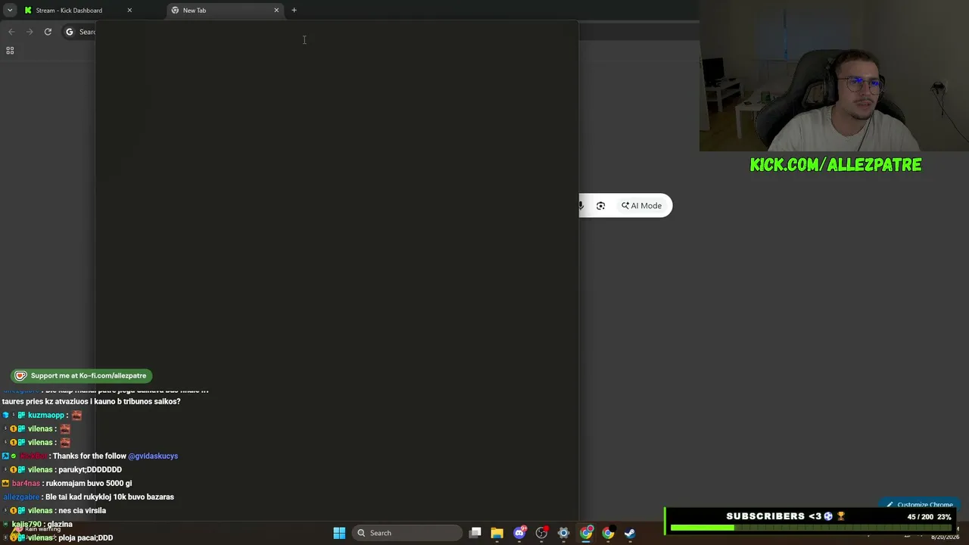Click chat message 'Ble tai kad rukykloj 10k buvo bazaras'
The image size is (969, 545).
tap(110, 497)
